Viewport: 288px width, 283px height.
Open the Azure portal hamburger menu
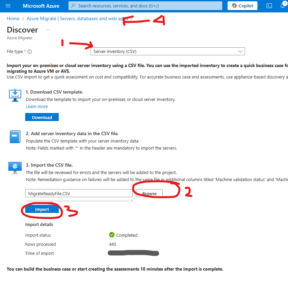tap(8, 6)
